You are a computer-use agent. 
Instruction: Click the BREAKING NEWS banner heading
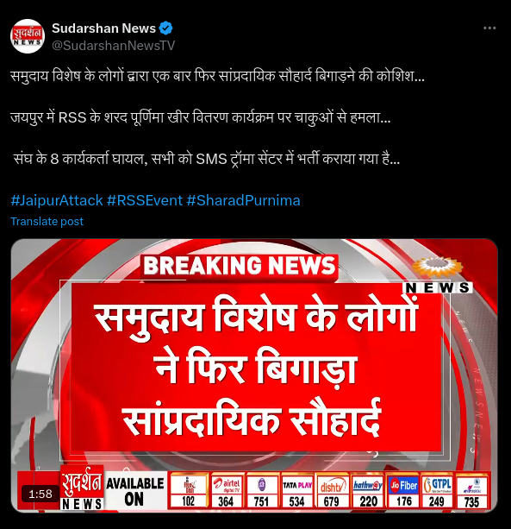click(240, 265)
